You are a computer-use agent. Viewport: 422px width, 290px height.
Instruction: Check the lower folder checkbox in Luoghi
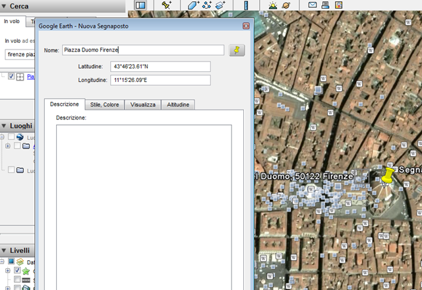coord(11,170)
